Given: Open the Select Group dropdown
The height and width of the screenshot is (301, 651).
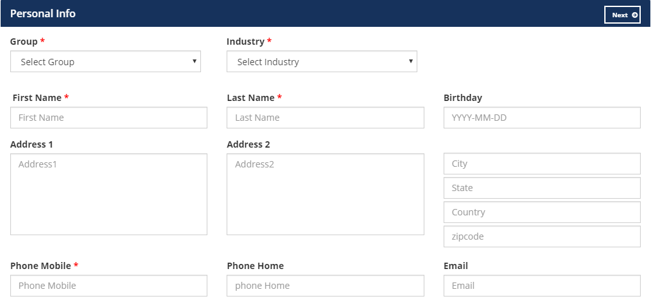Looking at the screenshot, I should tap(106, 61).
